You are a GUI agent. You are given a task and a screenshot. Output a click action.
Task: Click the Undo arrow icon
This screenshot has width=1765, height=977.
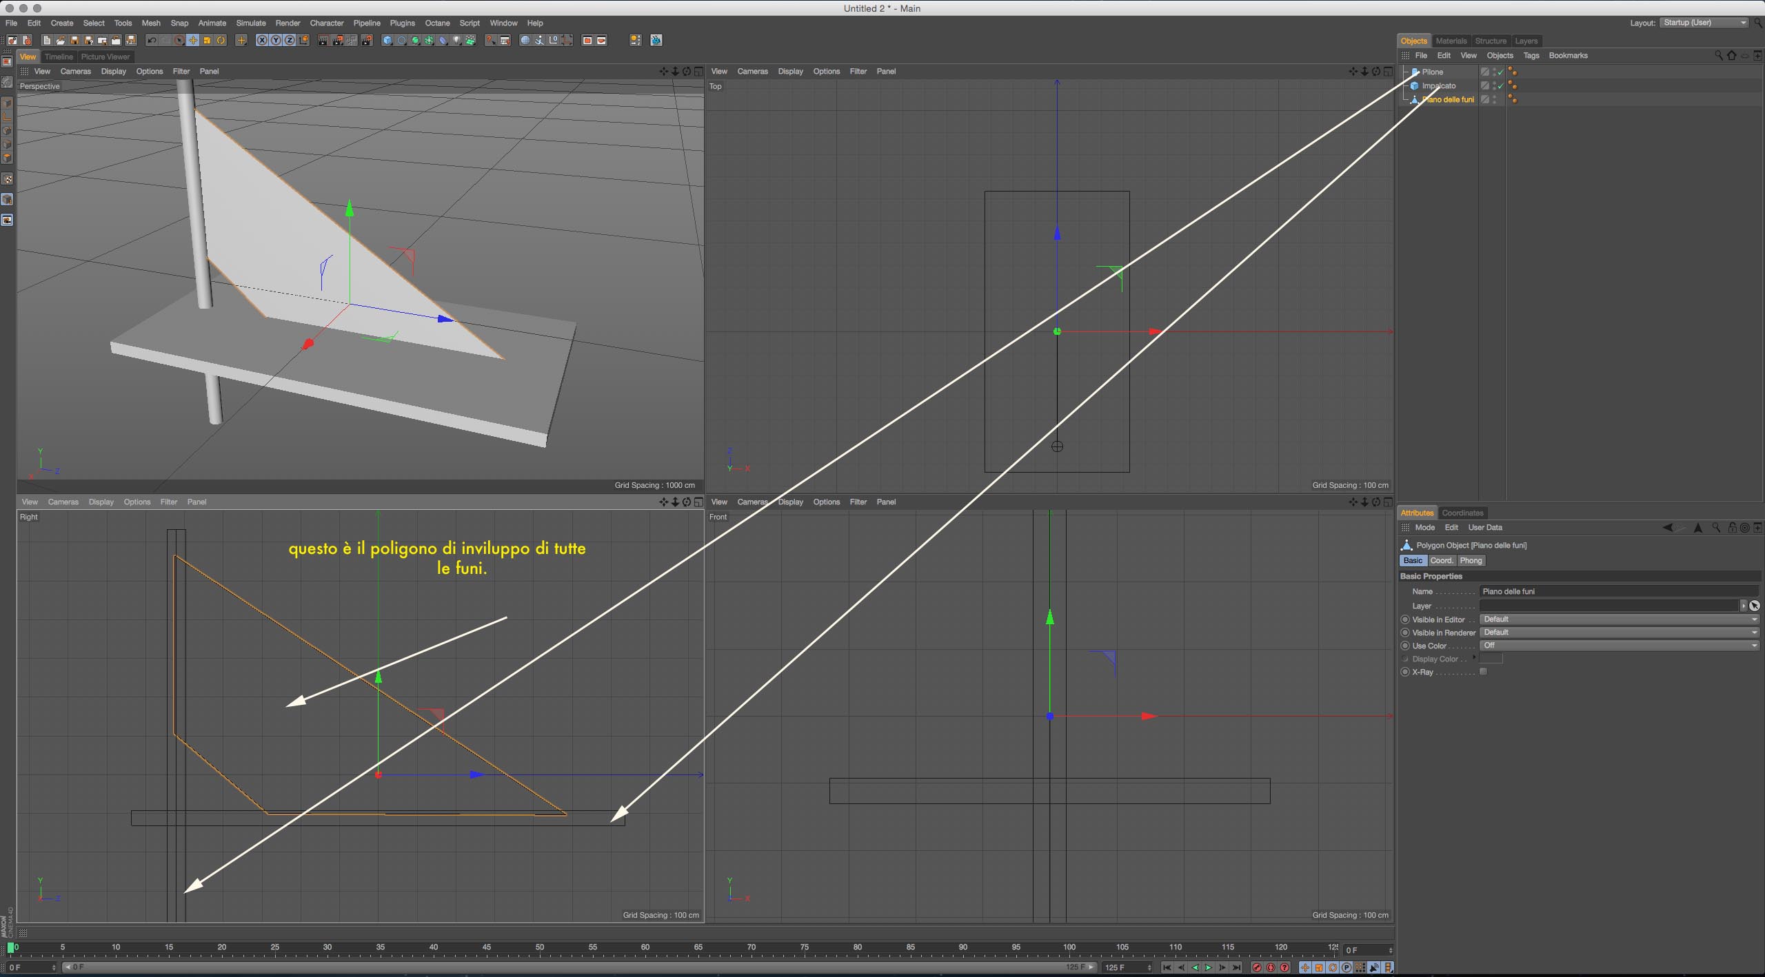152,41
